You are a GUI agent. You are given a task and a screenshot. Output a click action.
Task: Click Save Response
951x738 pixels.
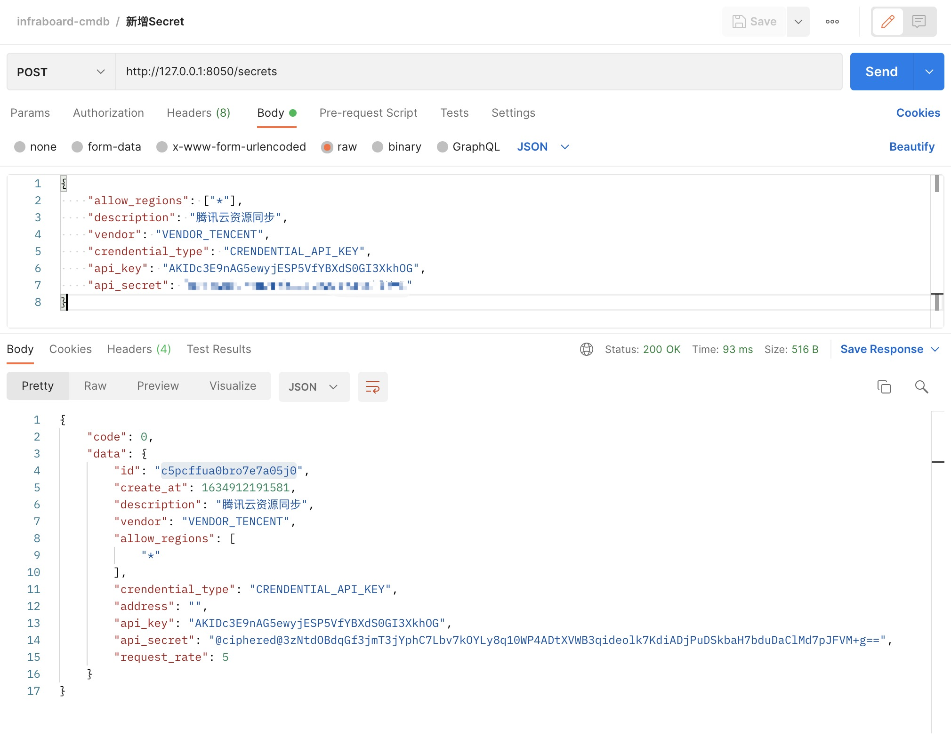[882, 349]
